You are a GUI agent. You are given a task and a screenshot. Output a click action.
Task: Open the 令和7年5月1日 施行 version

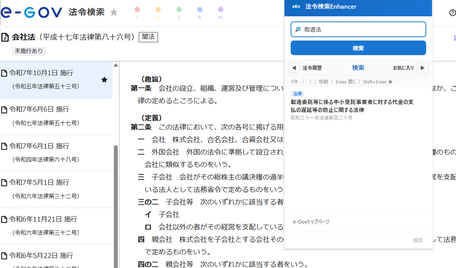(56, 189)
